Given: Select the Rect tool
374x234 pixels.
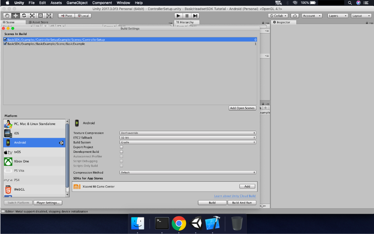Looking at the screenshot, I should pos(40,16).
